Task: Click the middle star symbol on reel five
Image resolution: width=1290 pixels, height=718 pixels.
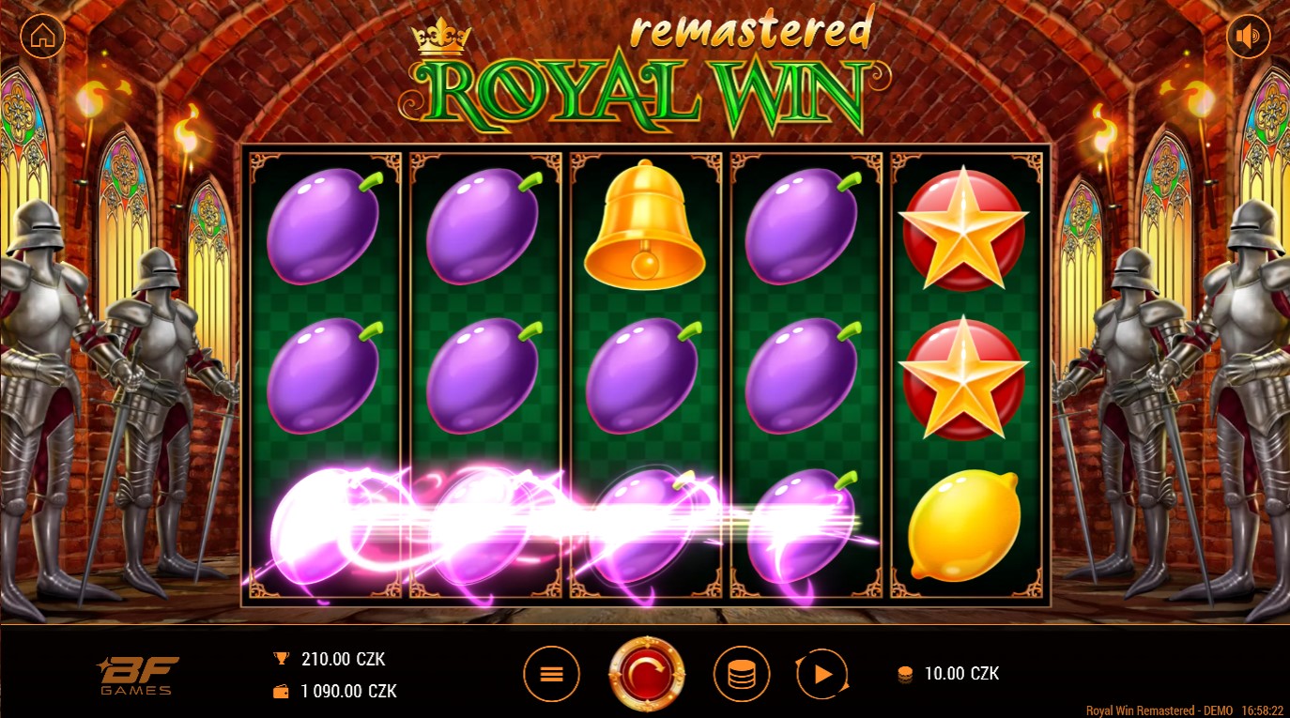Action: pyautogui.click(x=964, y=377)
